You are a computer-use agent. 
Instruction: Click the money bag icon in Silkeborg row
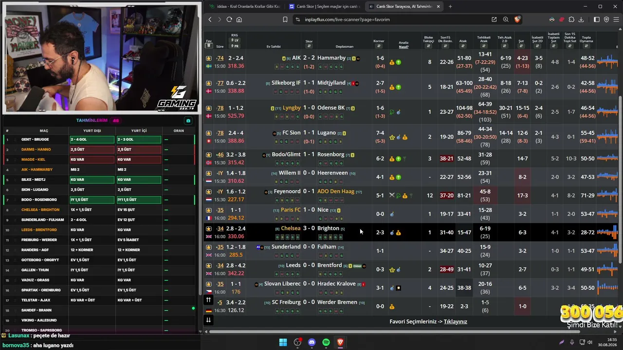(x=392, y=87)
